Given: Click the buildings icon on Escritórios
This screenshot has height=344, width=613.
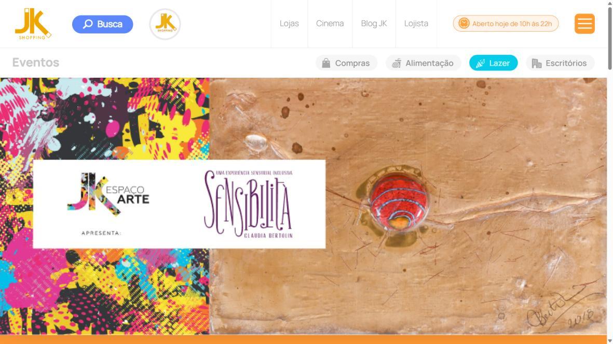Looking at the screenshot, I should coord(537,63).
